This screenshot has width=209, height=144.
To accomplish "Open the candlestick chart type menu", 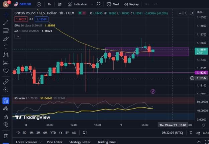I will 60,4.
